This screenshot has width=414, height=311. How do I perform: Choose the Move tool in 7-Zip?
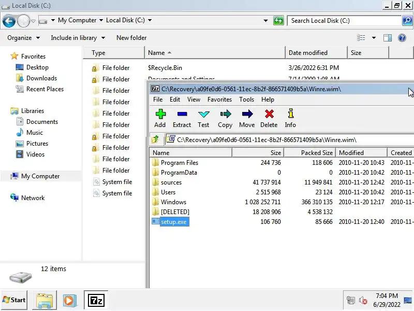point(247,119)
